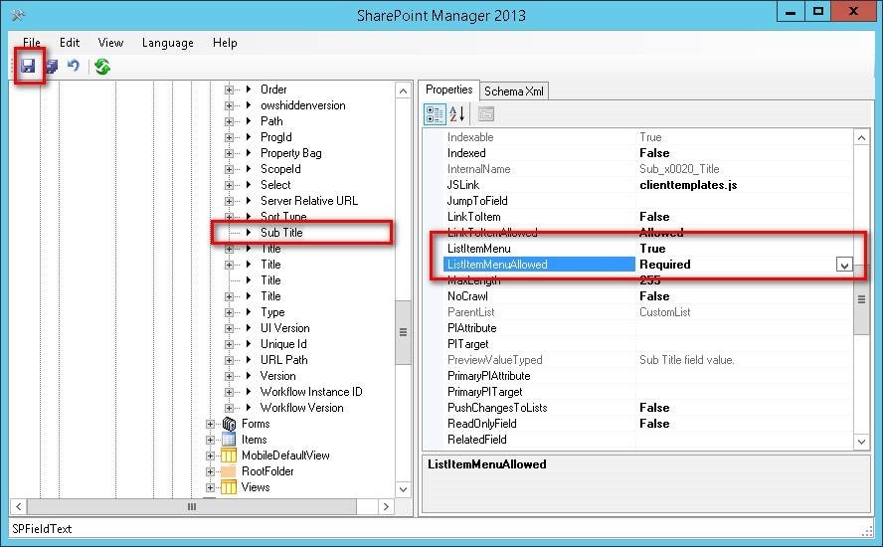Click the Save All toolbar icon
Screen dimensions: 883x547
tap(52, 67)
